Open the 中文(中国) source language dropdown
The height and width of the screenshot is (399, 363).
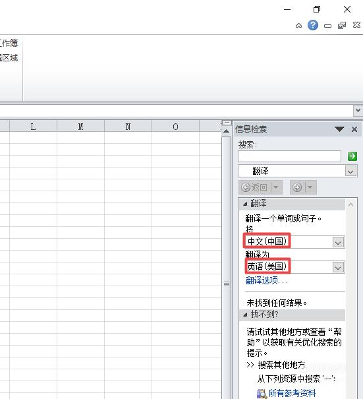click(338, 242)
